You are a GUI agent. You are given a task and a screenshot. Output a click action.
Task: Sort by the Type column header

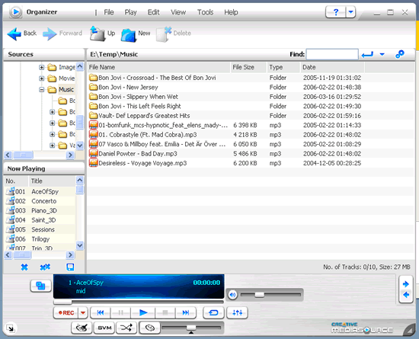pos(283,67)
